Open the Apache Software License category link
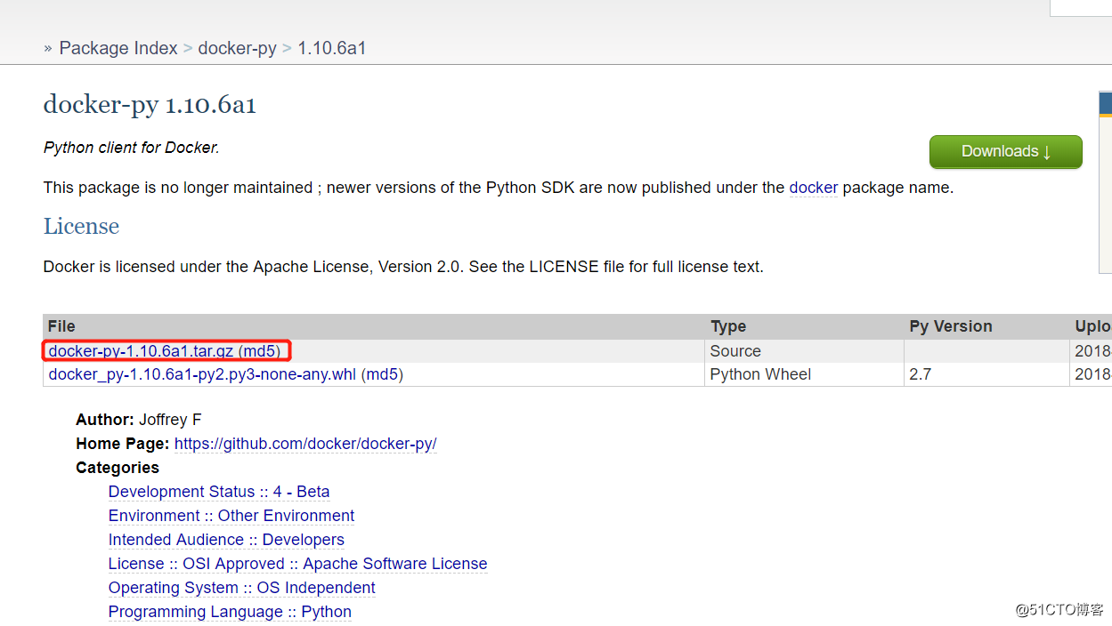1112x626 pixels. click(x=297, y=564)
